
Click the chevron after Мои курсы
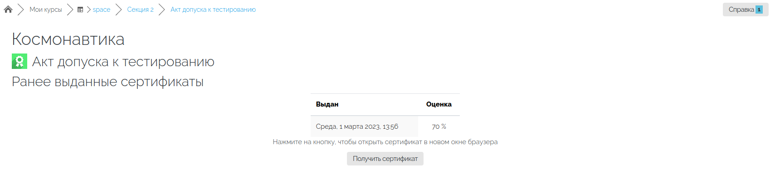[x=70, y=10]
